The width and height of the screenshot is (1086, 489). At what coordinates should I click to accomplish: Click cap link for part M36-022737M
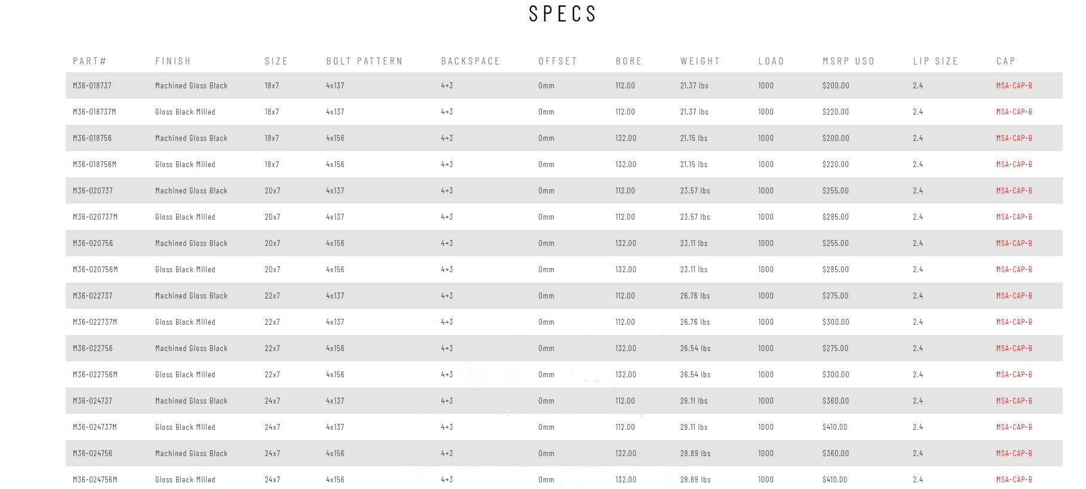(1014, 322)
